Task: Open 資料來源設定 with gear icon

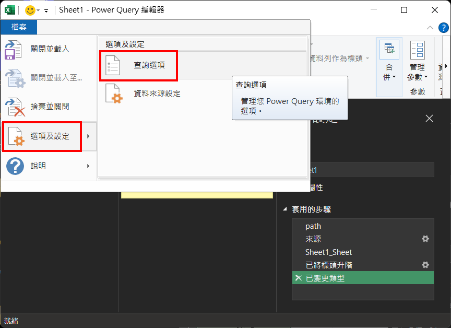Action: click(x=156, y=93)
